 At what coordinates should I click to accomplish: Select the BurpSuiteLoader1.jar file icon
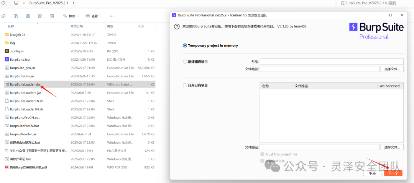click(7, 93)
